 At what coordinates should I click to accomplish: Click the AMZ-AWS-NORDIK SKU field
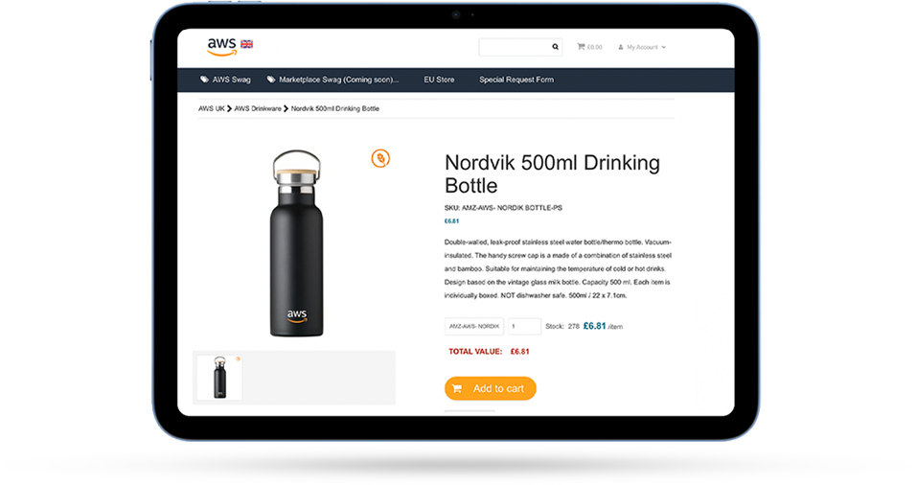473,326
